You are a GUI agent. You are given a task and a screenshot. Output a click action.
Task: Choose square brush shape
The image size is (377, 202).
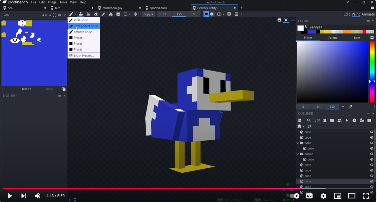coord(206,14)
